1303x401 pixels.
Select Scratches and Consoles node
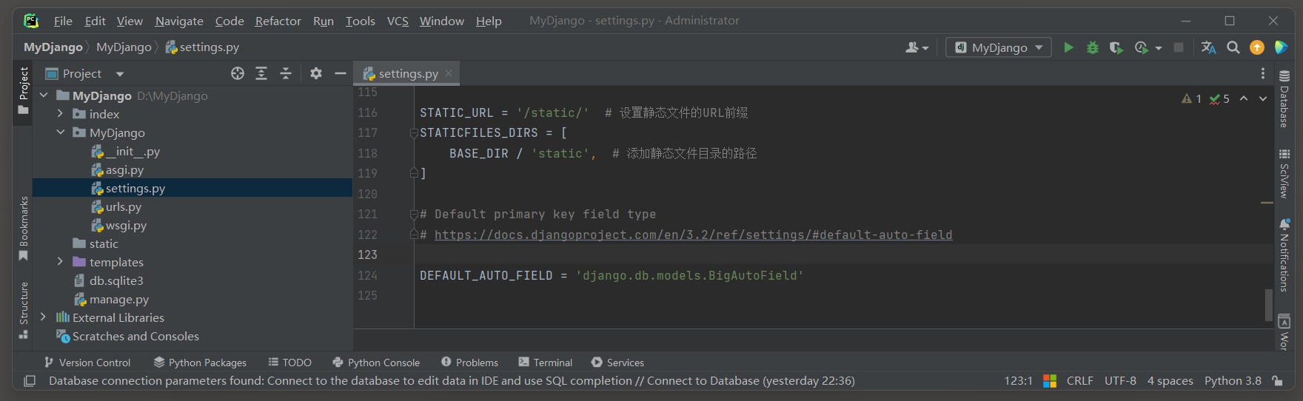127,336
